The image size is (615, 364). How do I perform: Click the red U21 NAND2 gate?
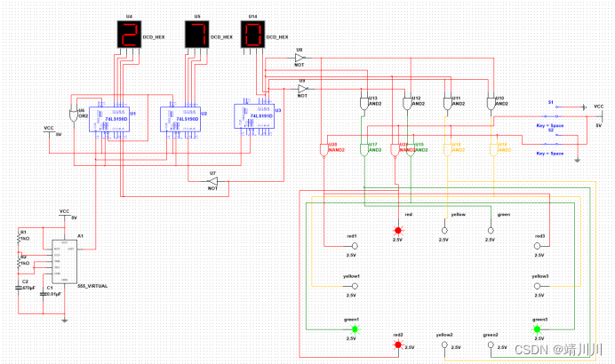pyautogui.click(x=395, y=150)
